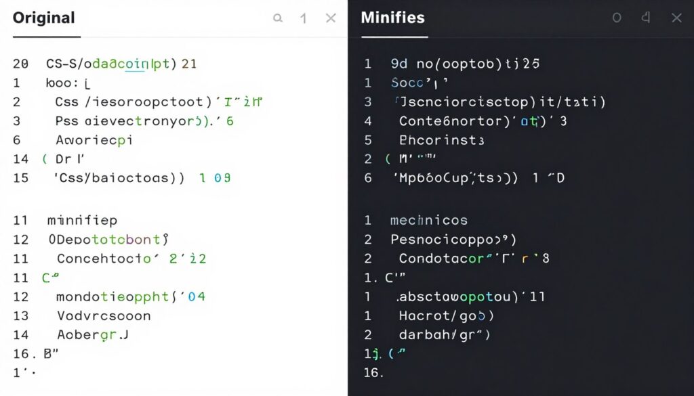The width and height of the screenshot is (694, 396).
Task: Click the 'Jscnciorcisctop)it/tati)' line
Action: pos(499,102)
